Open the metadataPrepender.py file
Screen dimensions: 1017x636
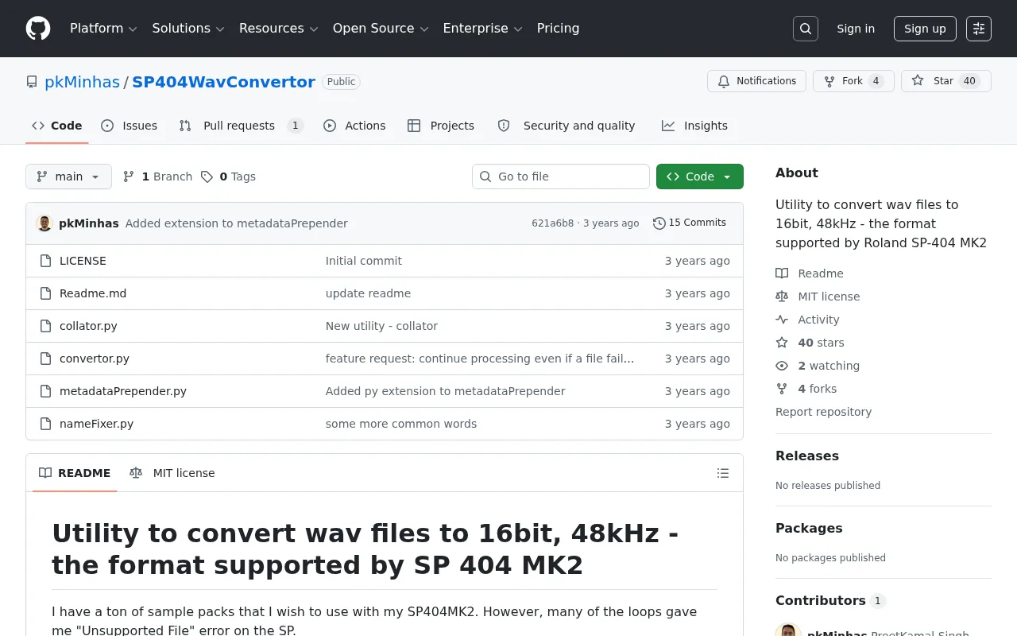pos(123,391)
